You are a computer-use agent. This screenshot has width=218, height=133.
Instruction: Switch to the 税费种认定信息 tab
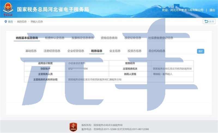point(55,38)
